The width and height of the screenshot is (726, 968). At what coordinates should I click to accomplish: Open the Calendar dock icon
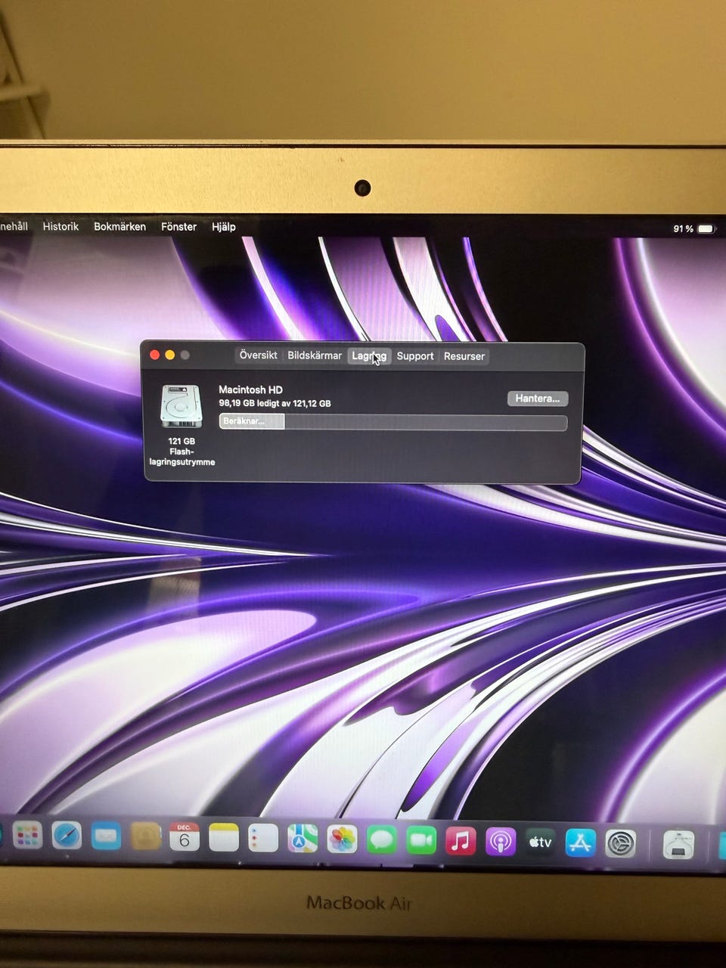coord(184,838)
